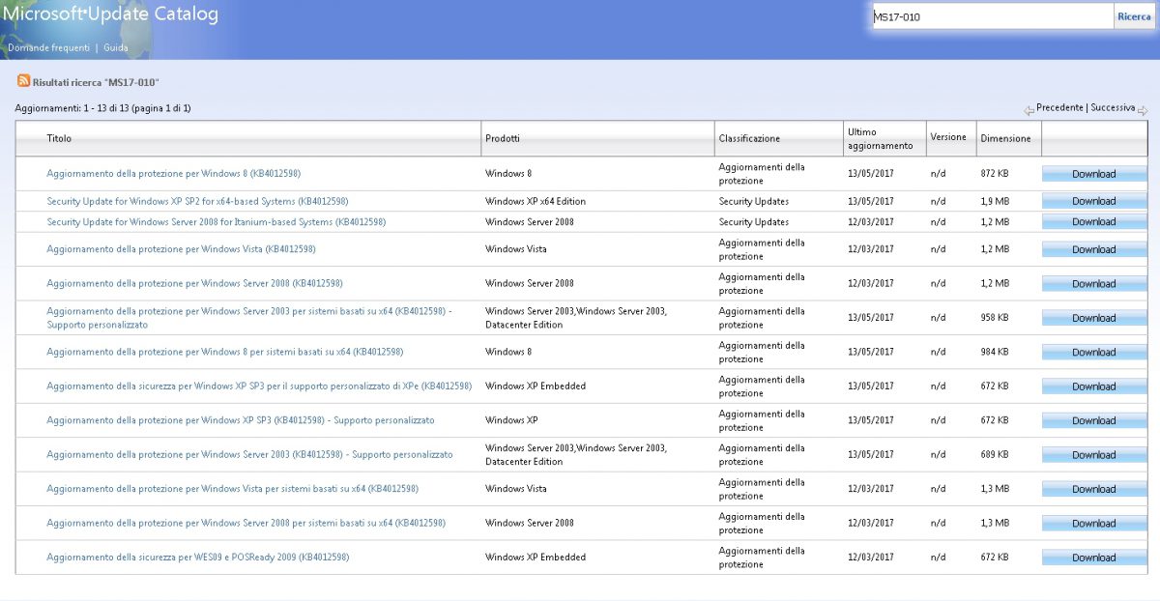
Task: Click the 1,9 MB size cell
Action: [x=995, y=201]
